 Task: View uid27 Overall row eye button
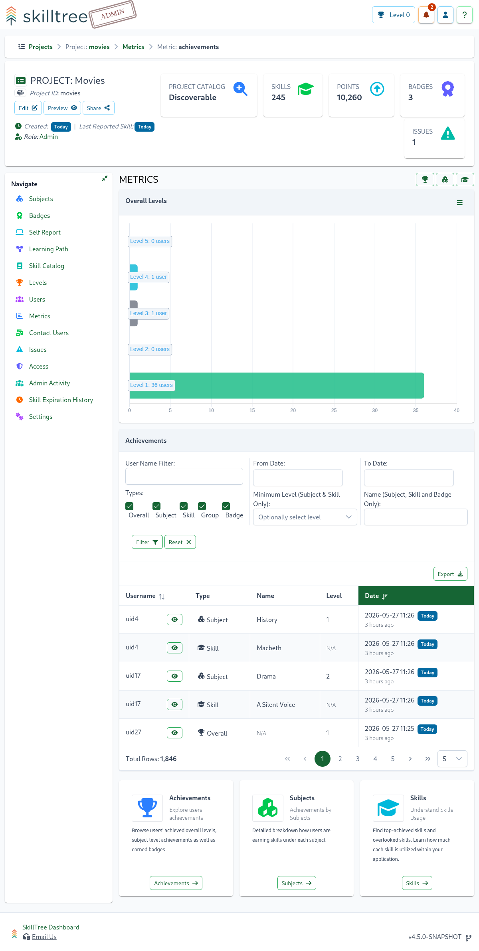174,733
